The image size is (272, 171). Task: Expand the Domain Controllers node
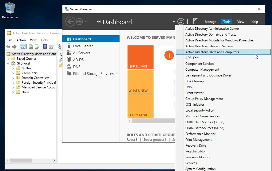click(x=13, y=78)
